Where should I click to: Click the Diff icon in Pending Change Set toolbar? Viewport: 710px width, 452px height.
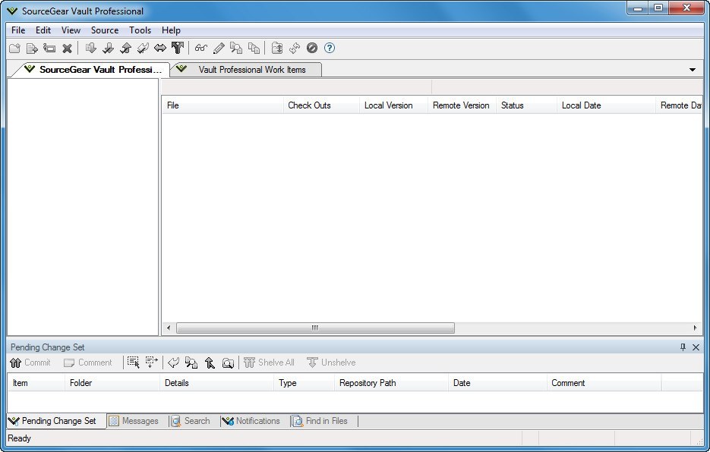191,363
